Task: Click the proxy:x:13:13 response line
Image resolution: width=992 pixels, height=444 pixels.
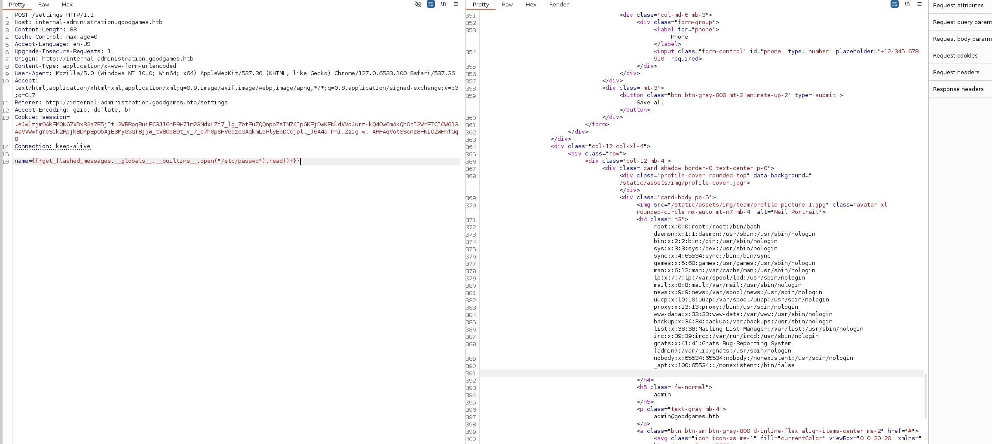Action: (726, 307)
